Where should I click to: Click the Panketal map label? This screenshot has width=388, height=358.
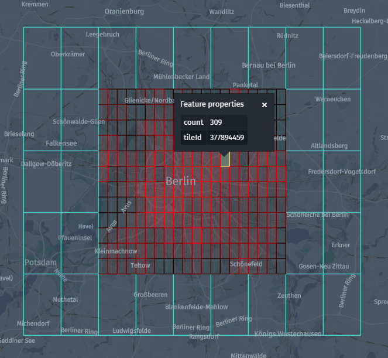[x=245, y=85]
